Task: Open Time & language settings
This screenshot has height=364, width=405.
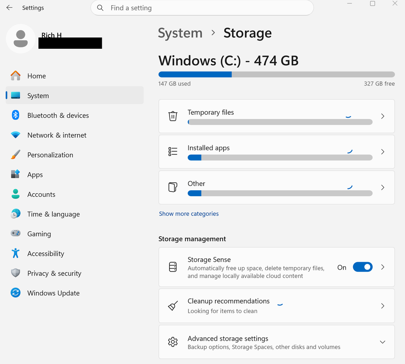Action: (75, 214)
